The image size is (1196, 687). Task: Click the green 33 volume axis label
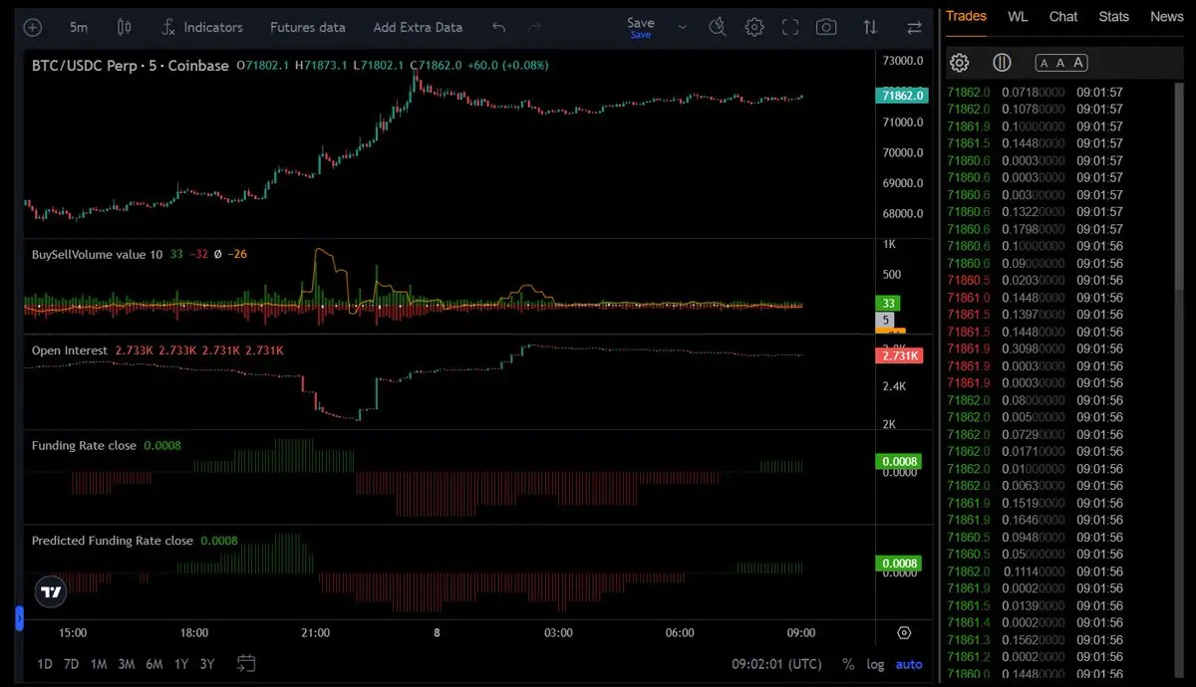click(x=889, y=303)
